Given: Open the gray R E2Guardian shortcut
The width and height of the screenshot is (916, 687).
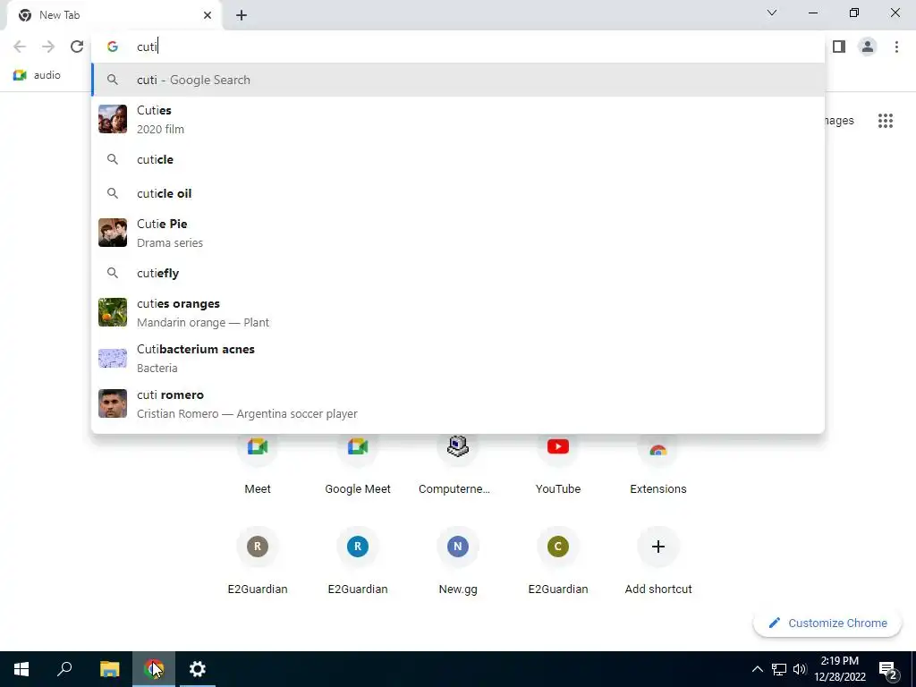Looking at the screenshot, I should (258, 563).
